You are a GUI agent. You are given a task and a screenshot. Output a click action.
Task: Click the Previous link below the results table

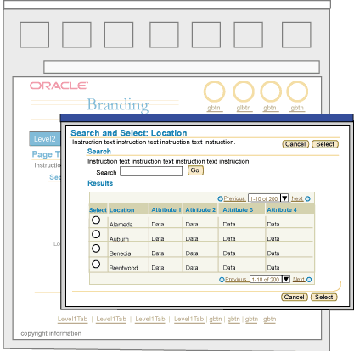pos(236,280)
